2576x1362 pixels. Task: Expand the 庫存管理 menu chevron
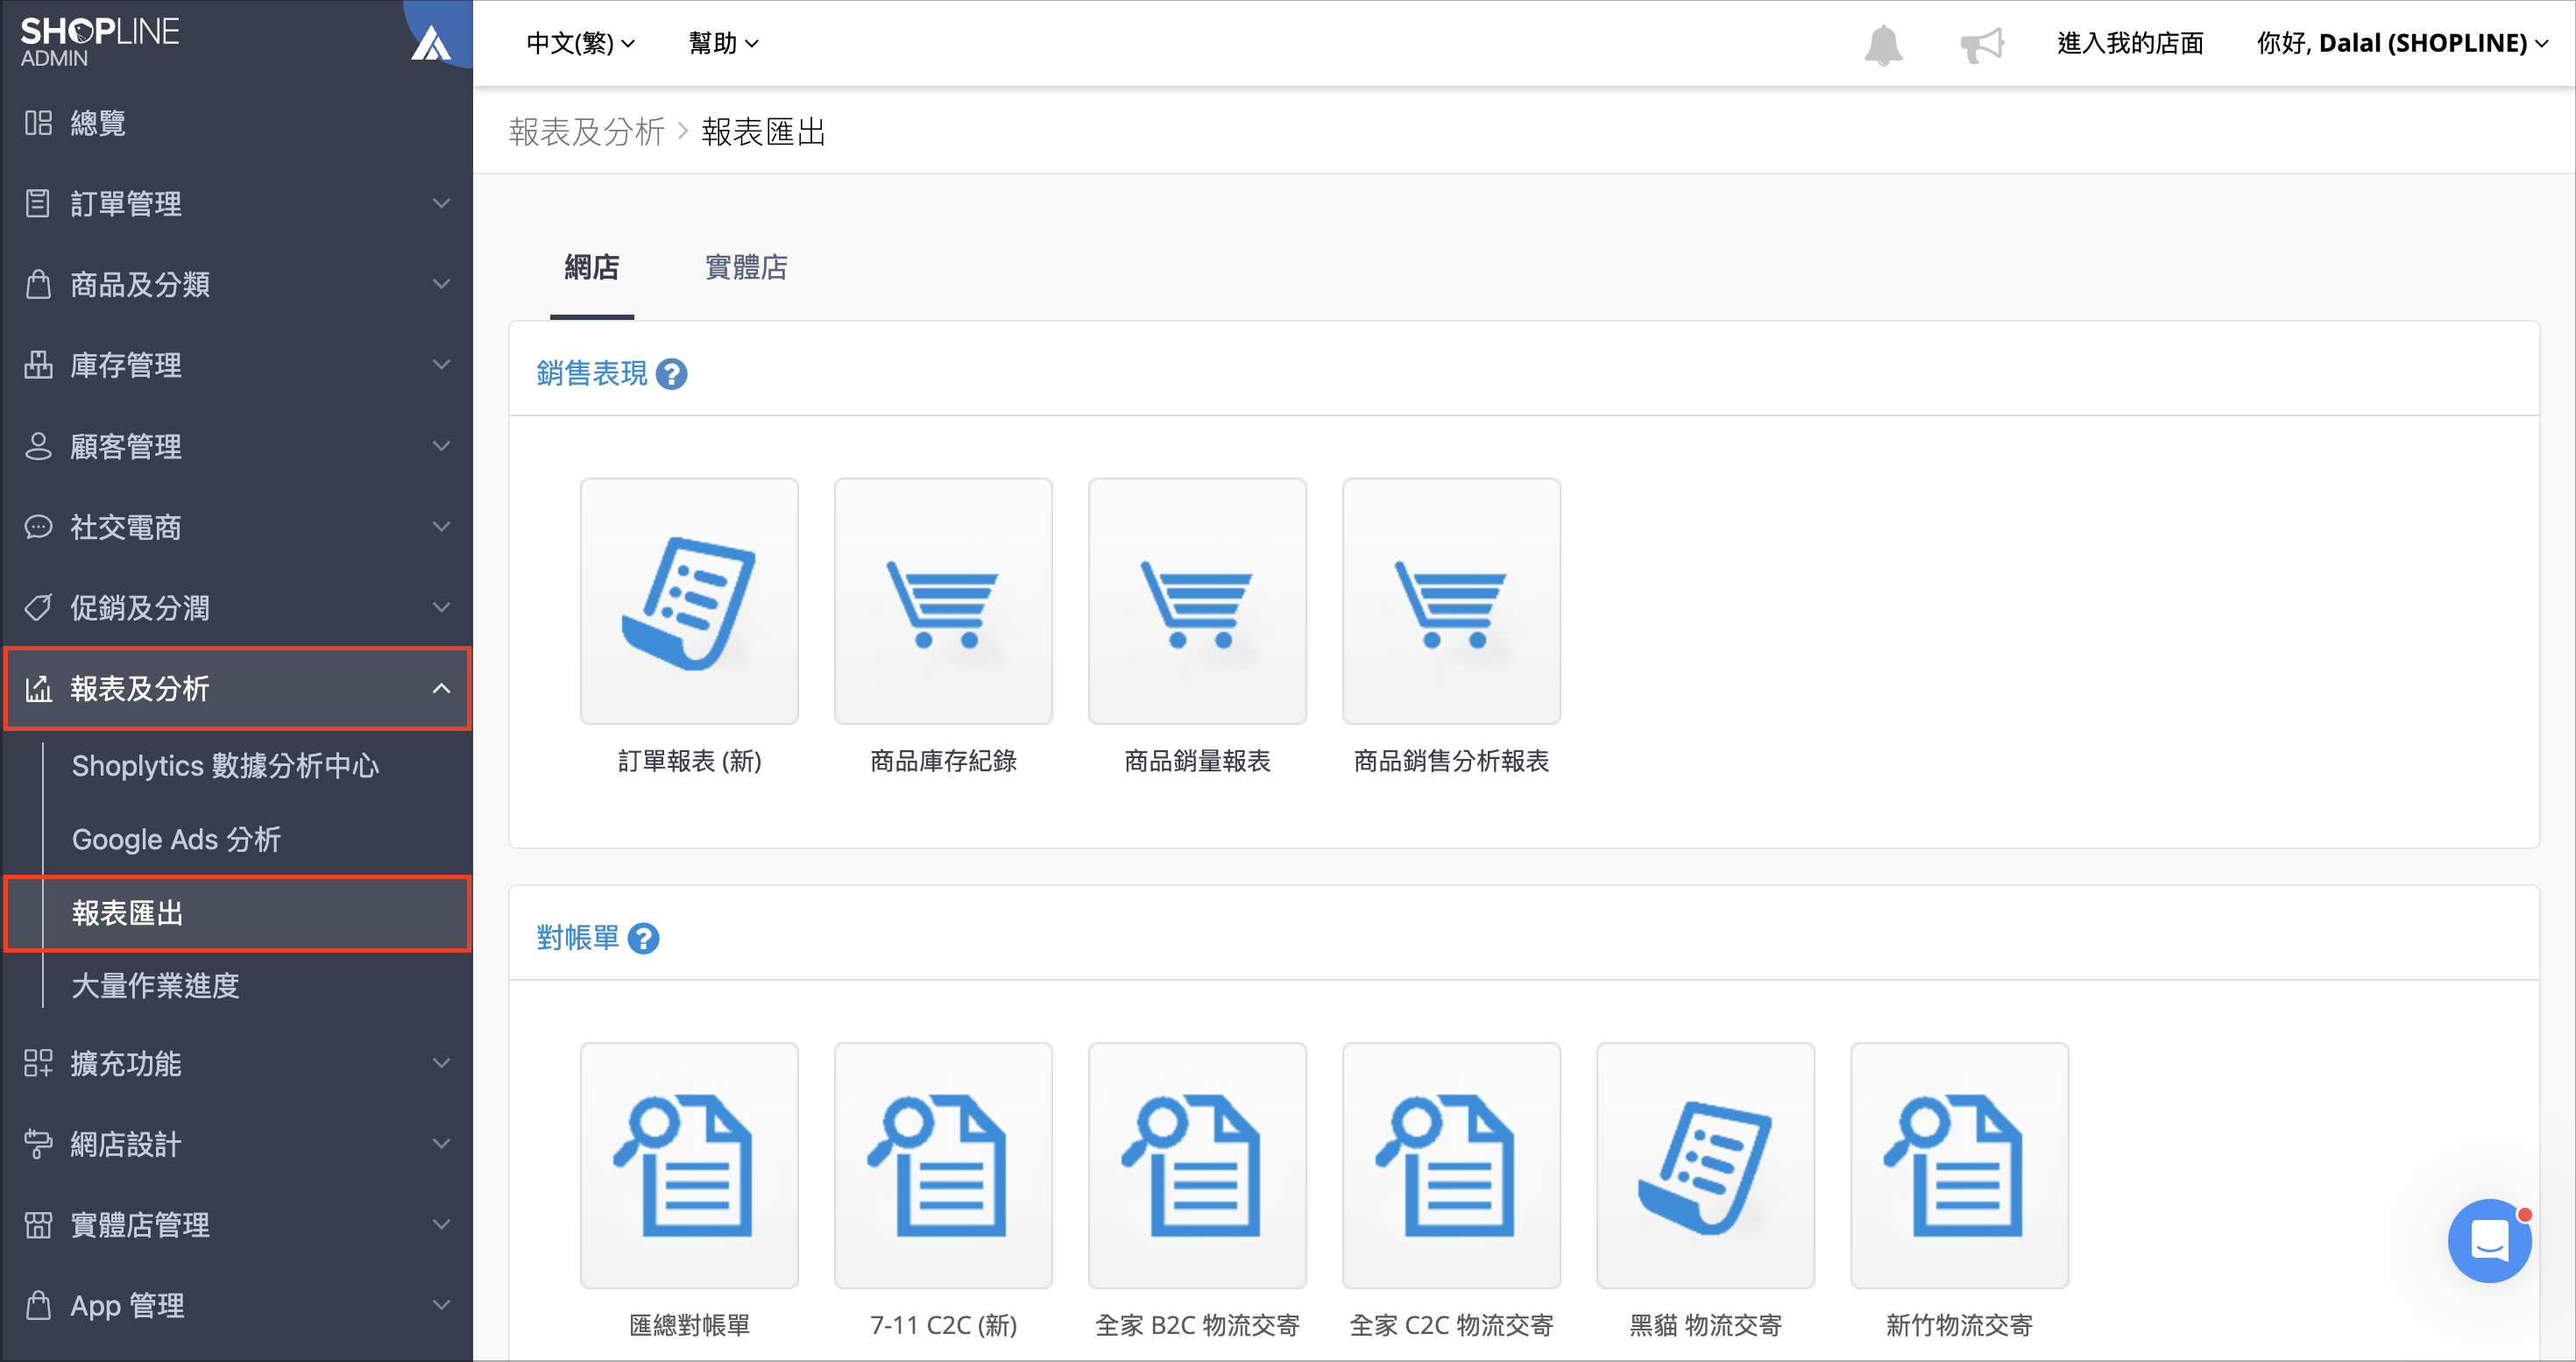pos(441,365)
